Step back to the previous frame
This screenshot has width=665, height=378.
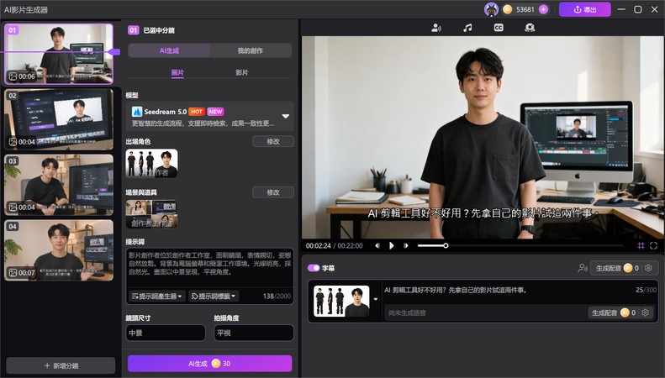click(377, 245)
